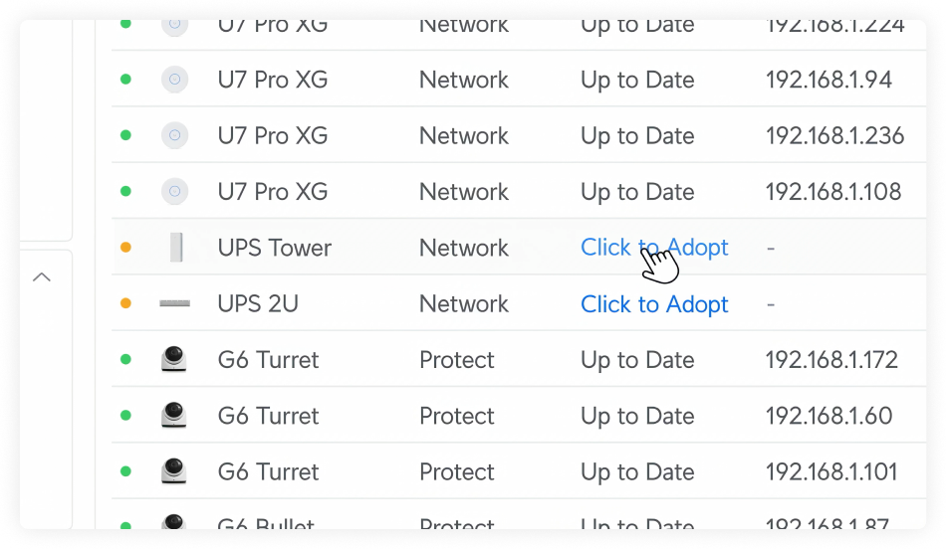Click U7 Pro XG name for 192.168.1.236
Image resolution: width=946 pixels, height=549 pixels.
point(272,135)
